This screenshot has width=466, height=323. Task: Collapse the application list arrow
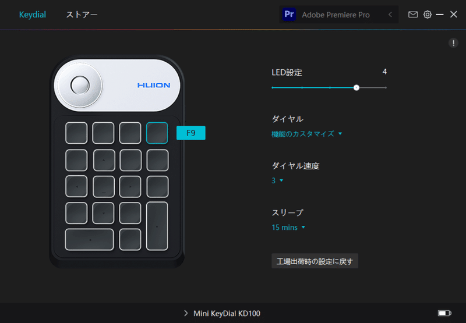(390, 14)
